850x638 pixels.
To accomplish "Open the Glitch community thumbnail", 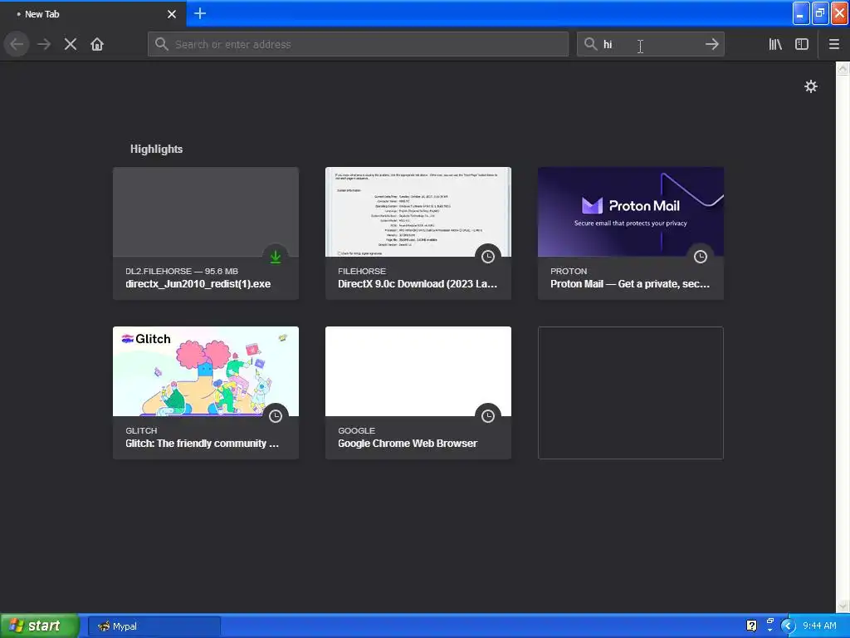I will click(206, 371).
